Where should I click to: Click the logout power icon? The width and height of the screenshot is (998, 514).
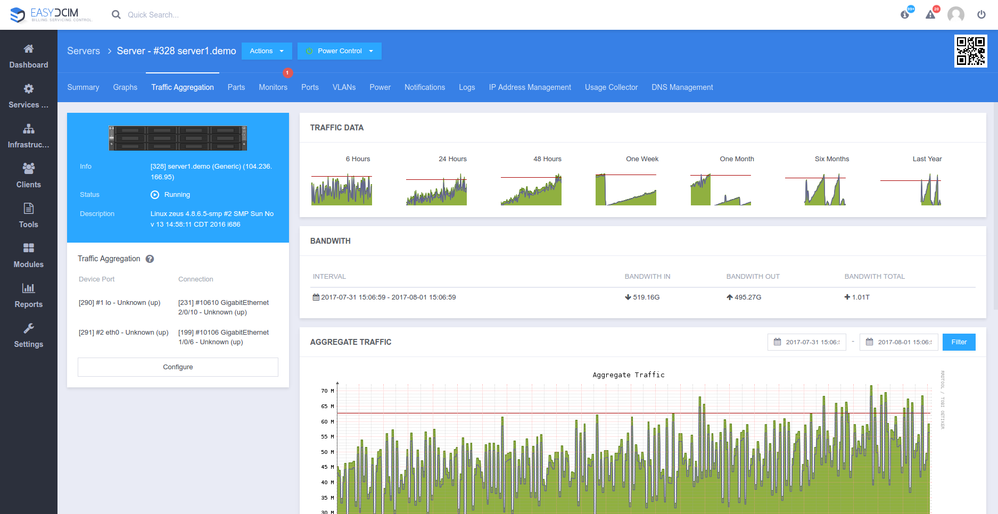[x=981, y=14]
